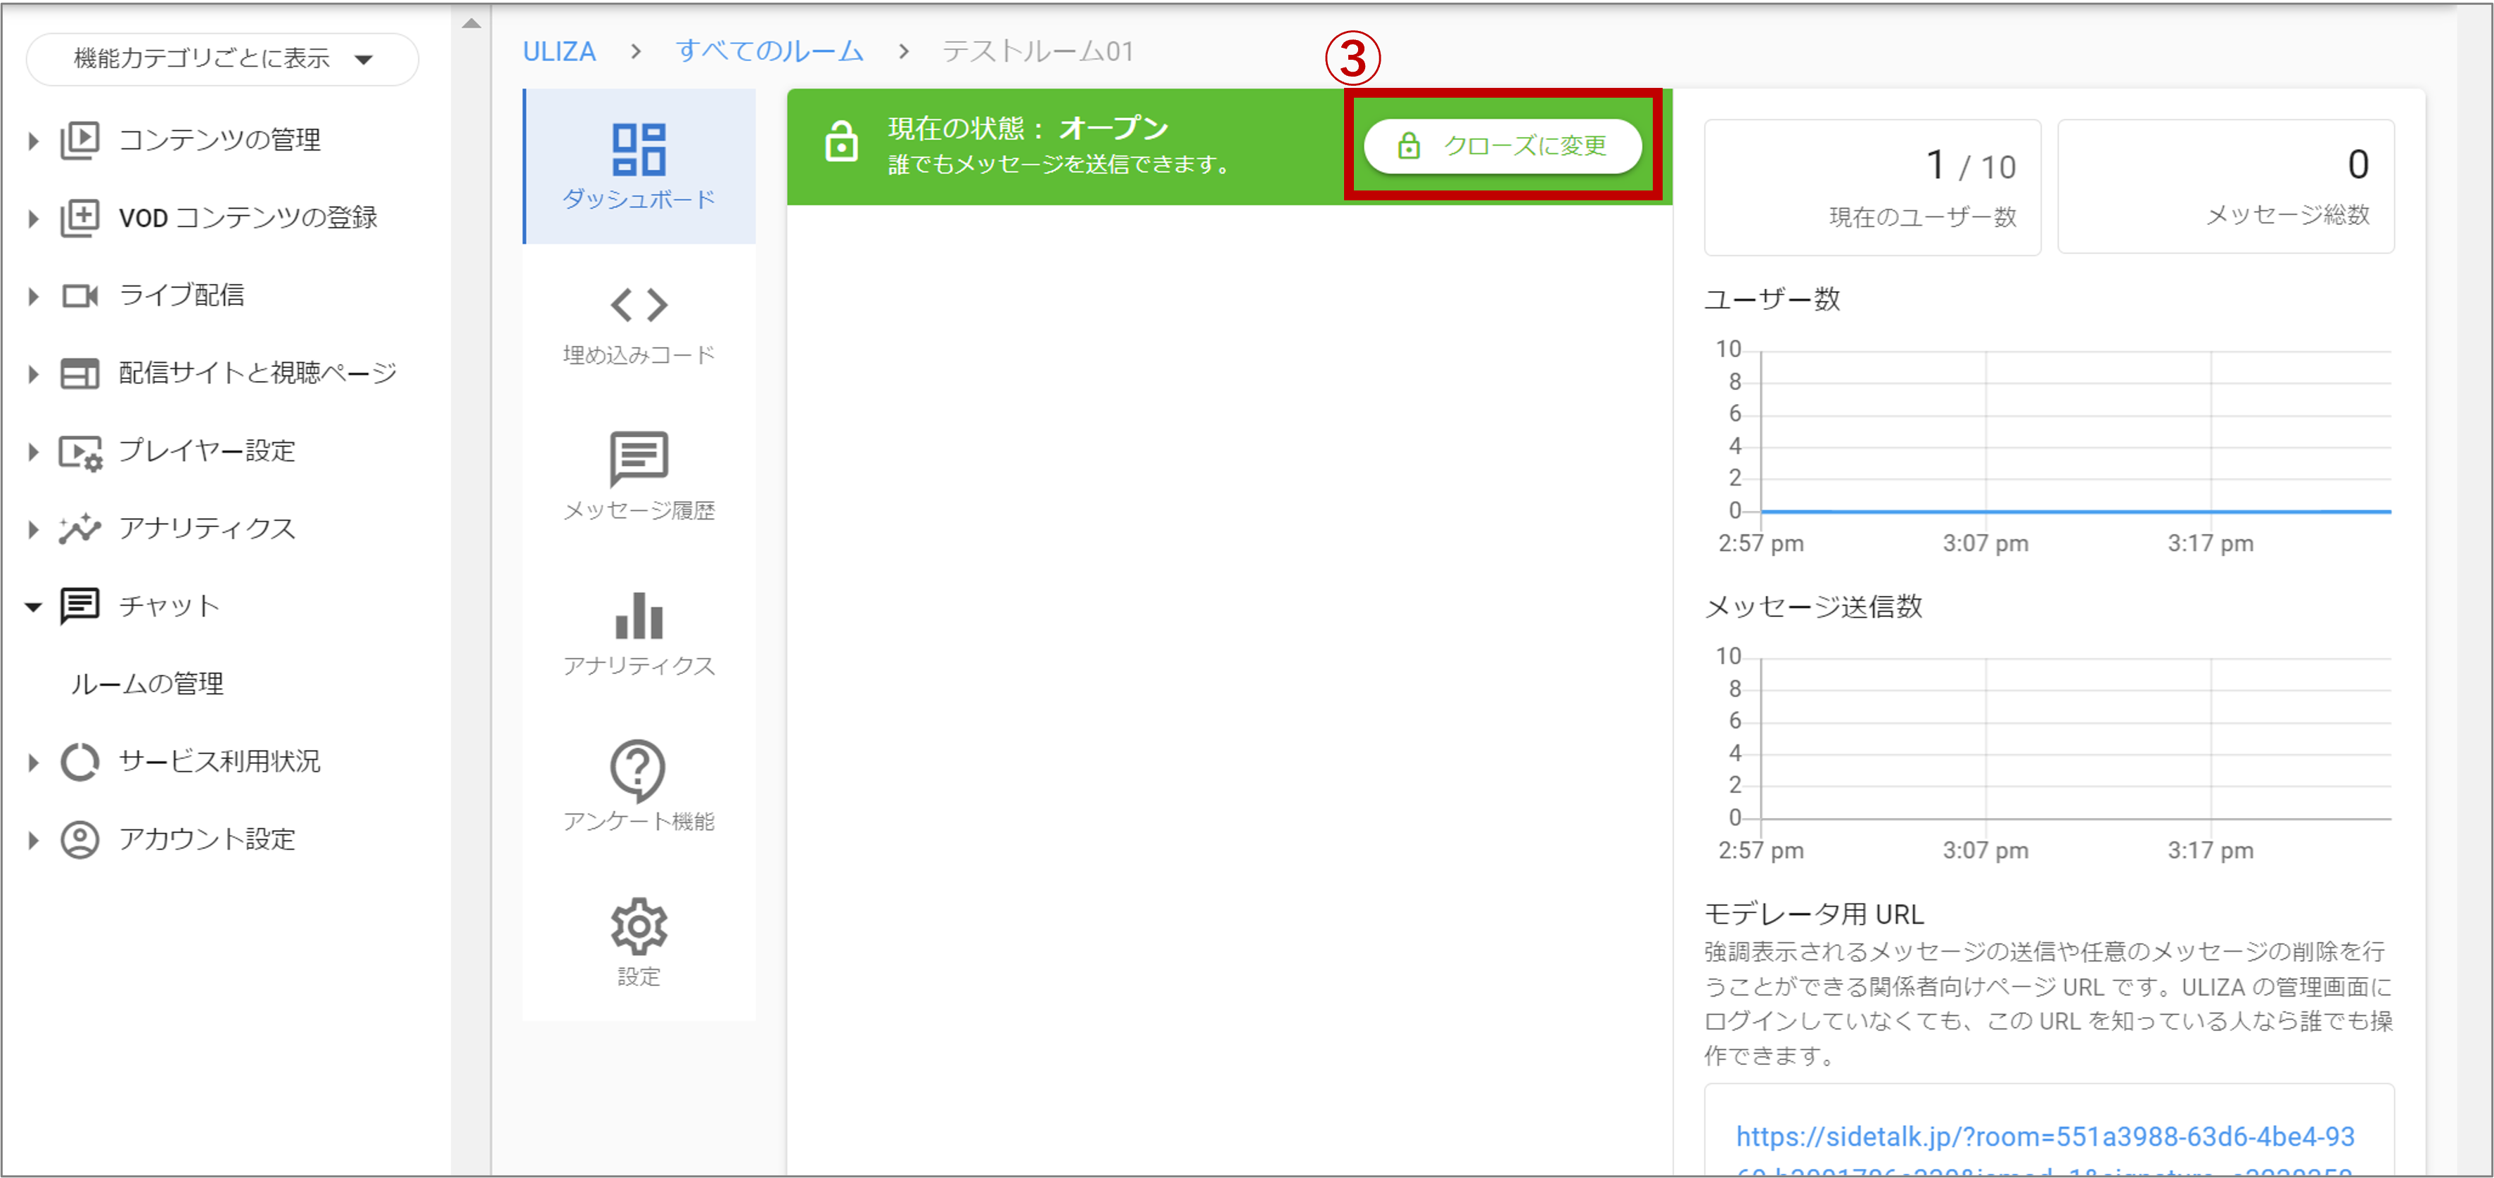
Task: Click the モデレータ用 URL heading
Action: point(1813,914)
